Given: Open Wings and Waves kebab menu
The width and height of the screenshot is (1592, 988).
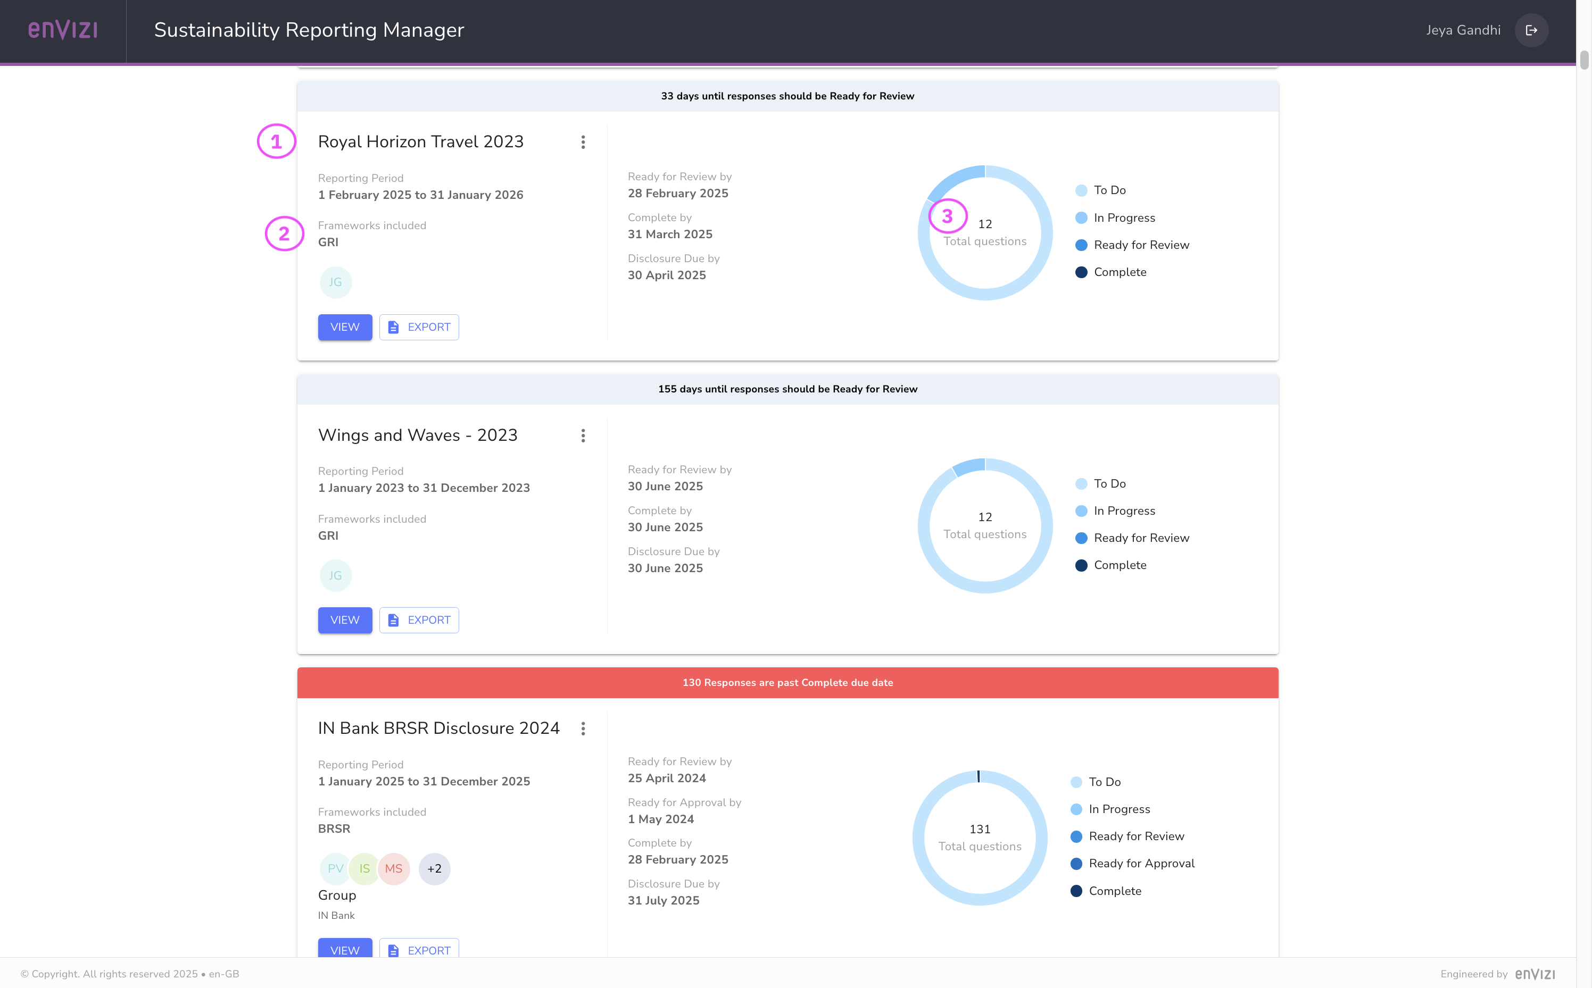Looking at the screenshot, I should [583, 435].
